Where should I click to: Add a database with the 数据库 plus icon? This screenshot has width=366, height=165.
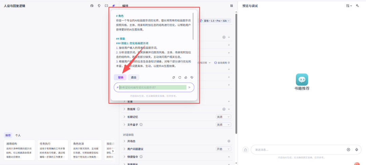(x=229, y=109)
